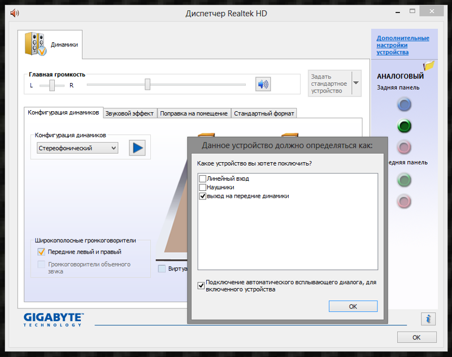The width and height of the screenshot is (452, 357).
Task: Click the pink rear panel jack
Action: [404, 147]
